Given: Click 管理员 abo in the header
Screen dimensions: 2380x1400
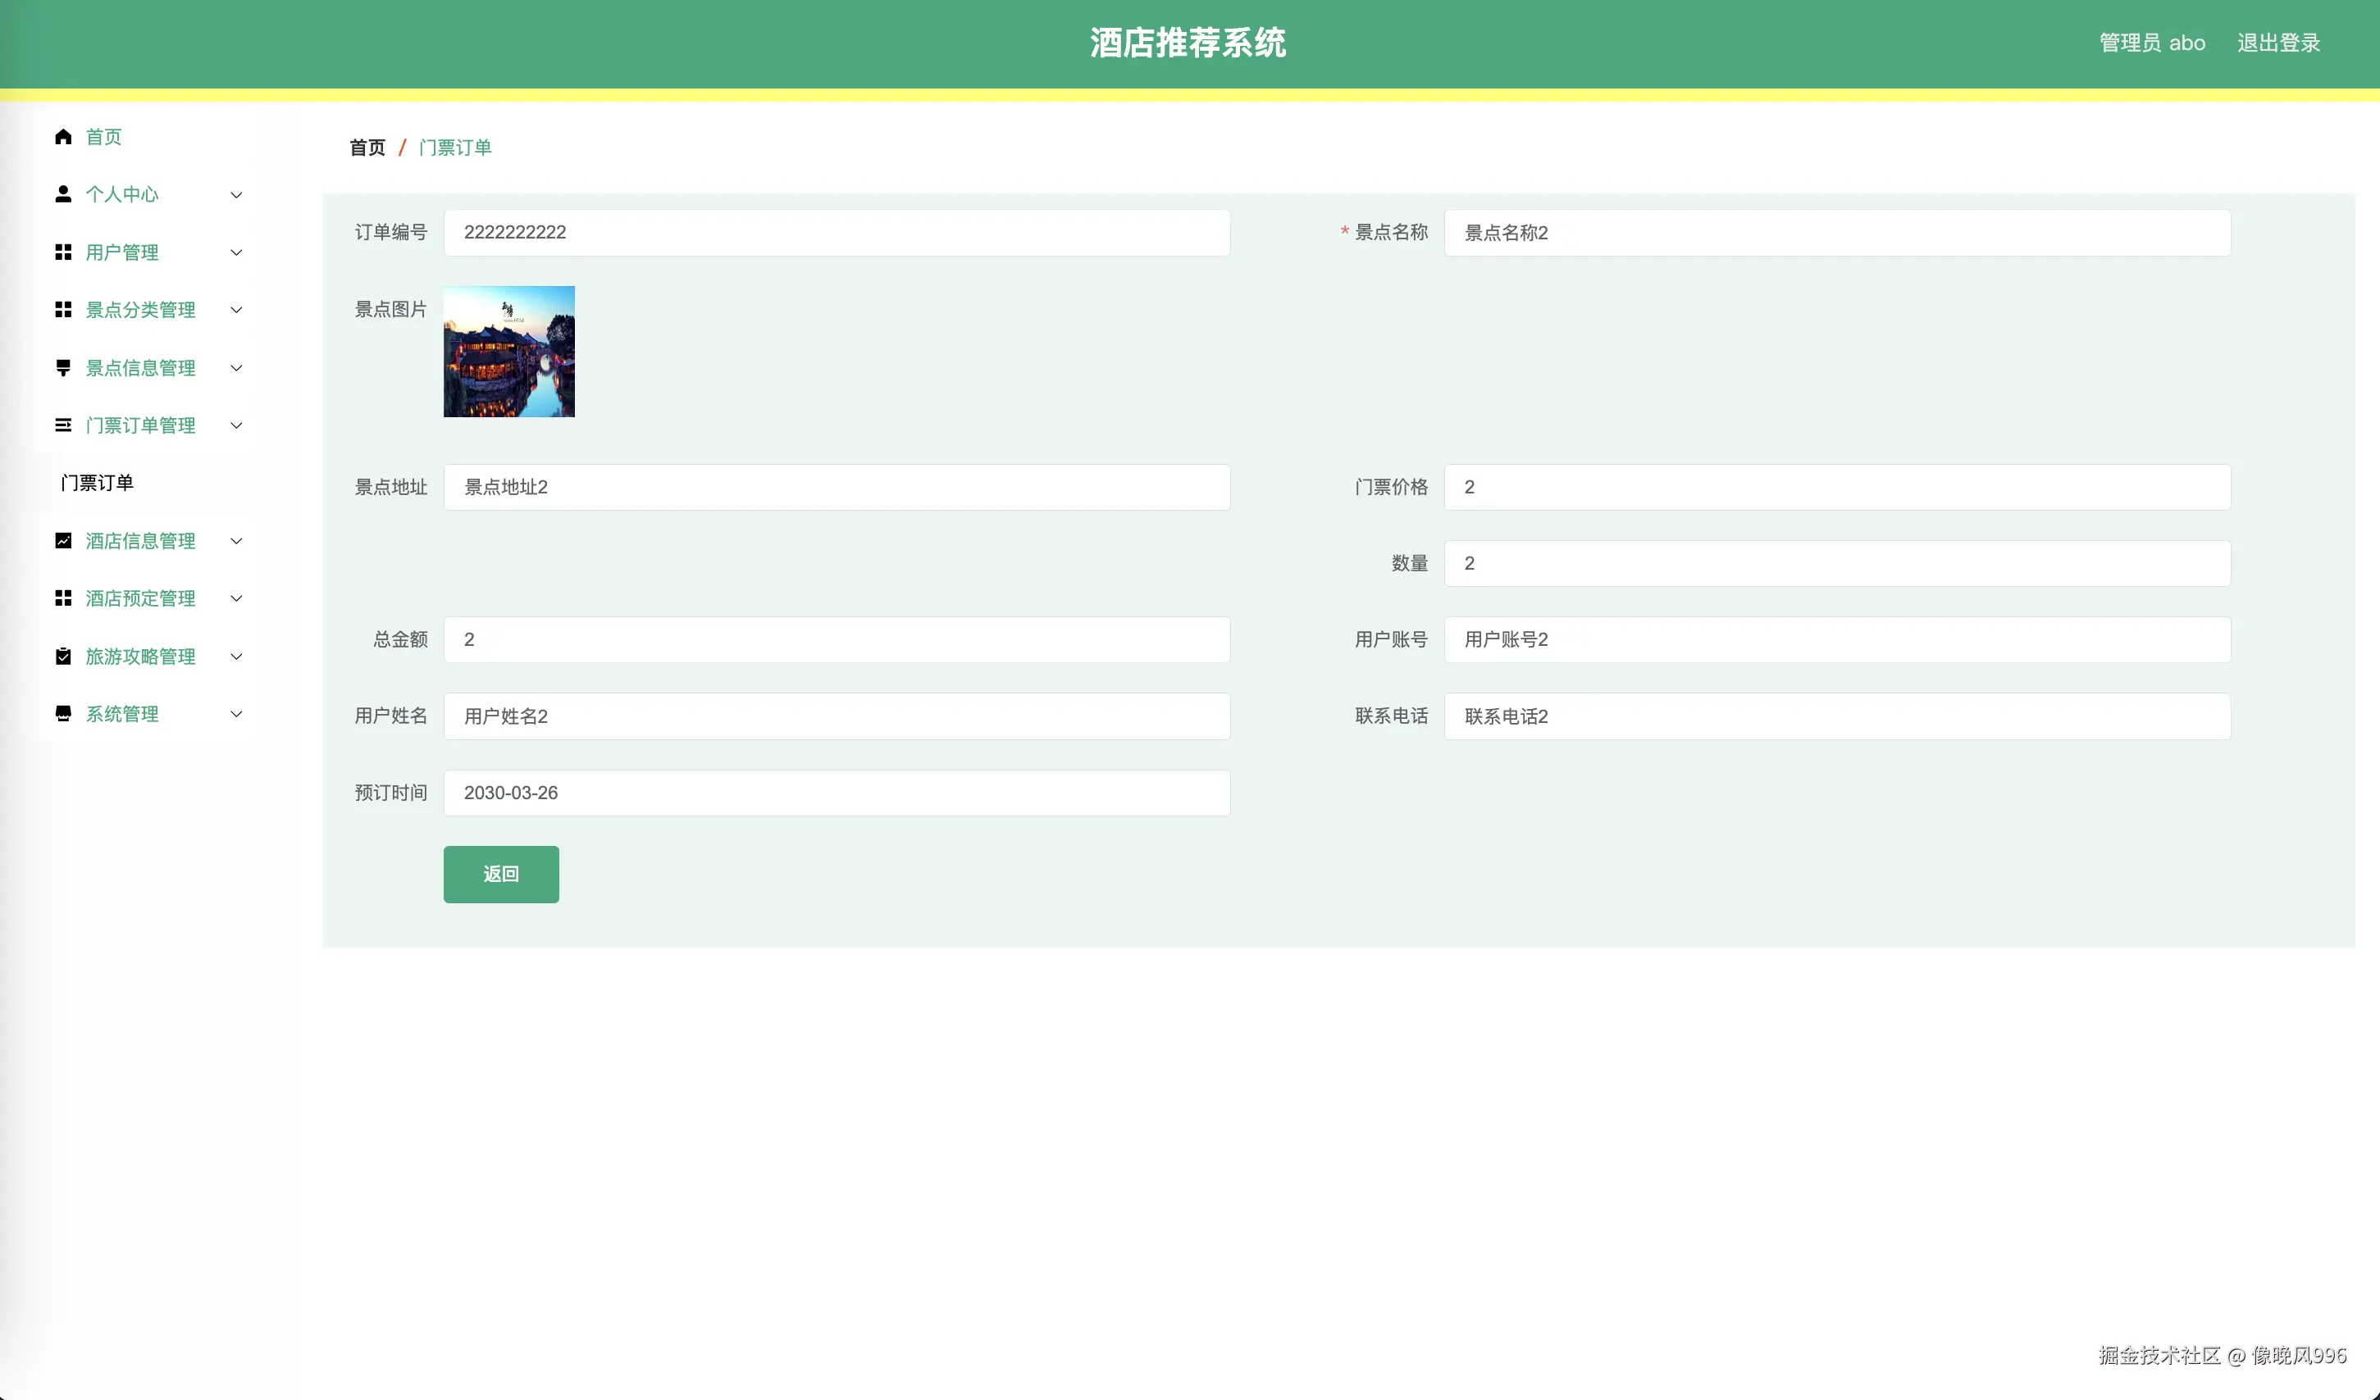Looking at the screenshot, I should point(2151,43).
